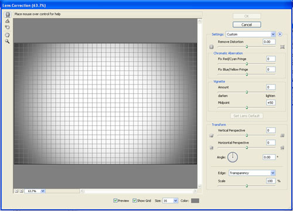293x211 pixels.
Task: Click the barrel distortion icon
Action: click(x=212, y=47)
